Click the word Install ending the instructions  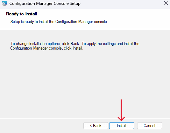point(78,48)
